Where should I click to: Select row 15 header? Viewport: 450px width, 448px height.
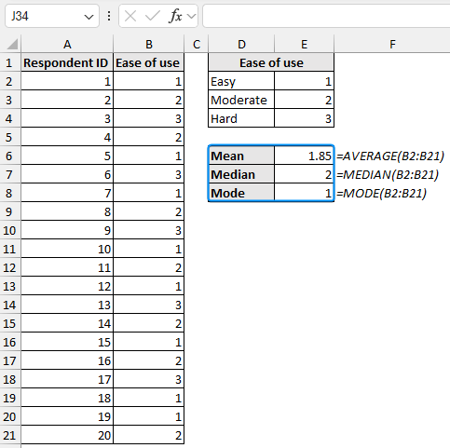[9, 323]
